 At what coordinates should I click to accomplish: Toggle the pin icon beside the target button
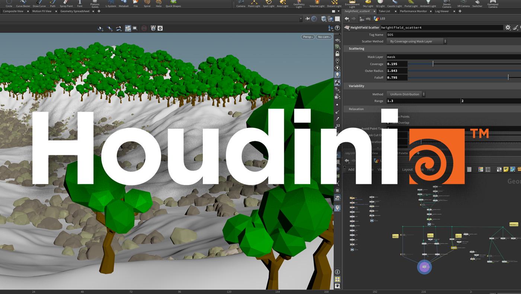(307, 19)
